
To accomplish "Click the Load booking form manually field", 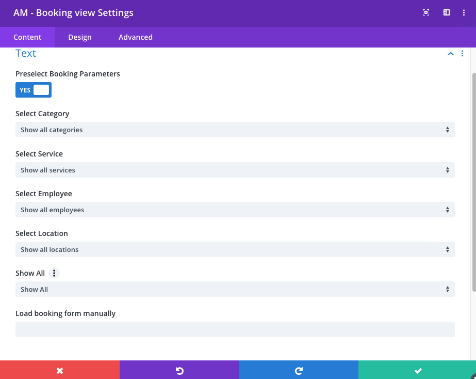I will [235, 329].
